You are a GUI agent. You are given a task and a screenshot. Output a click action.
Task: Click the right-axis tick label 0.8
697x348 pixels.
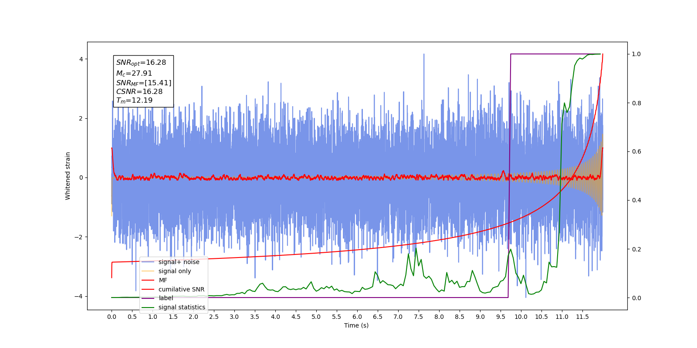pyautogui.click(x=636, y=103)
